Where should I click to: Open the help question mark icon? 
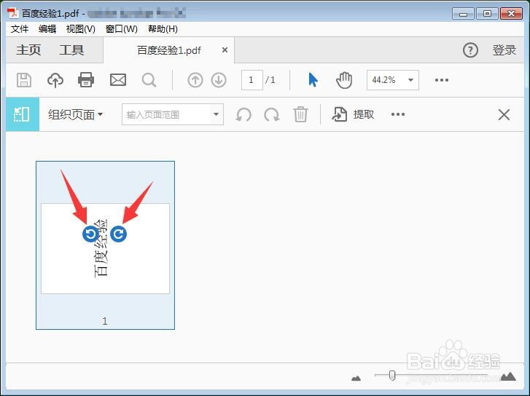tap(470, 50)
